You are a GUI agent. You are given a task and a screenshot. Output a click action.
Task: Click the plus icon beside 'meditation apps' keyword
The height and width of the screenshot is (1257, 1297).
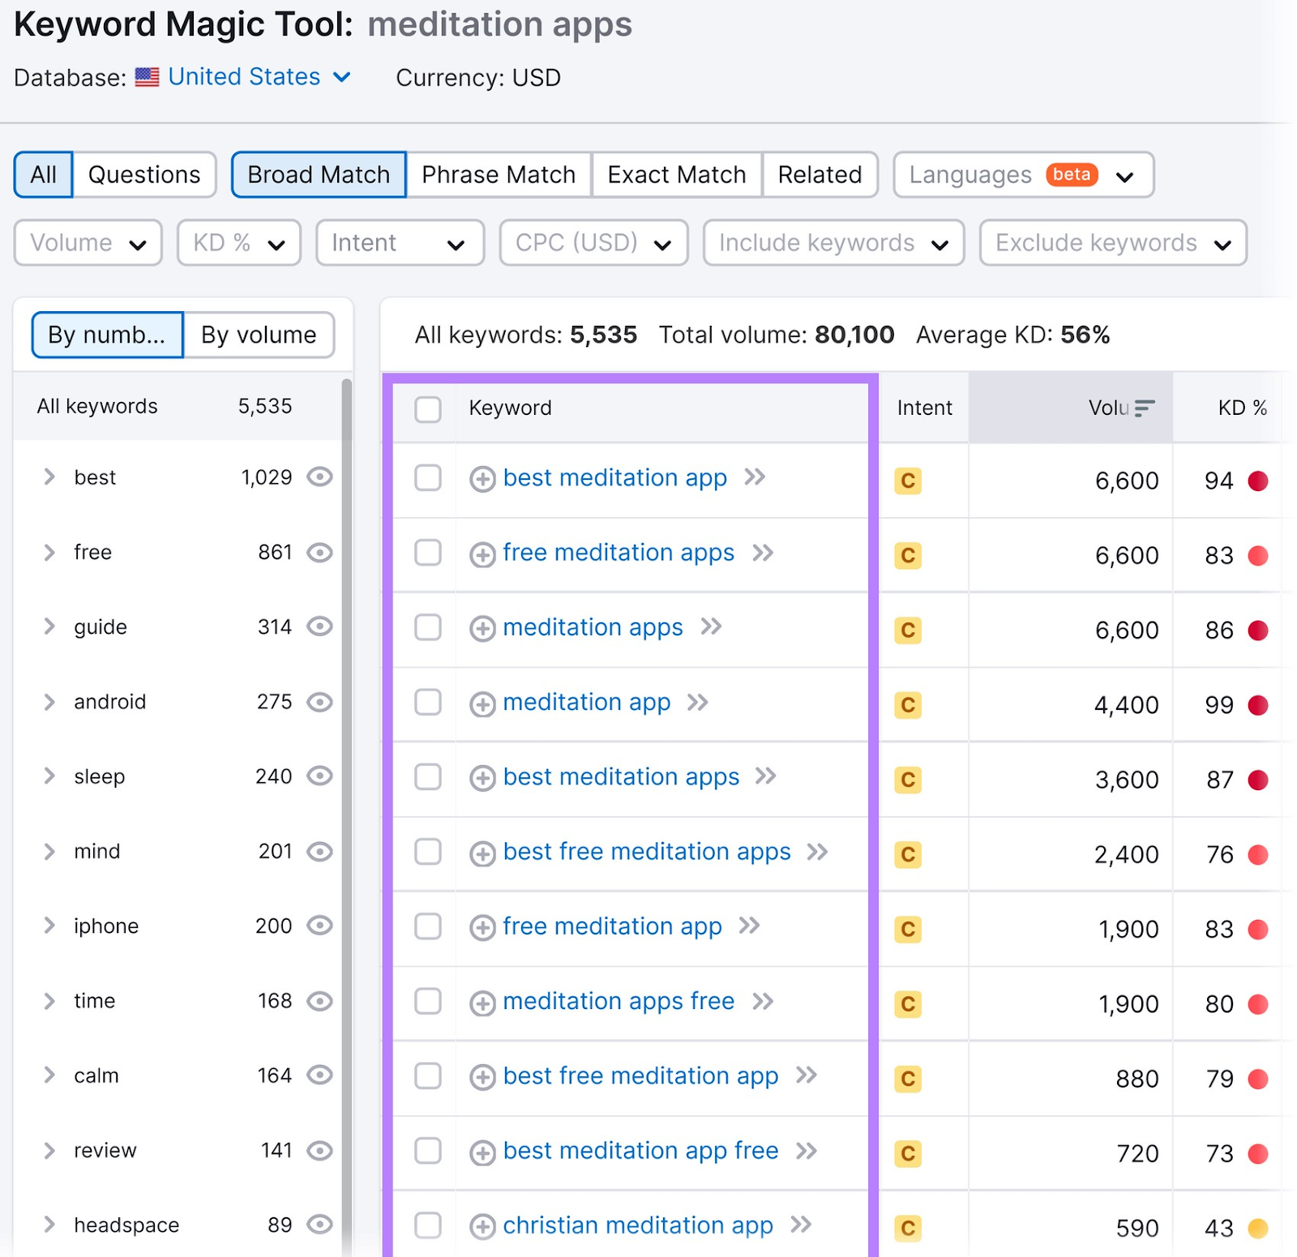click(x=482, y=630)
